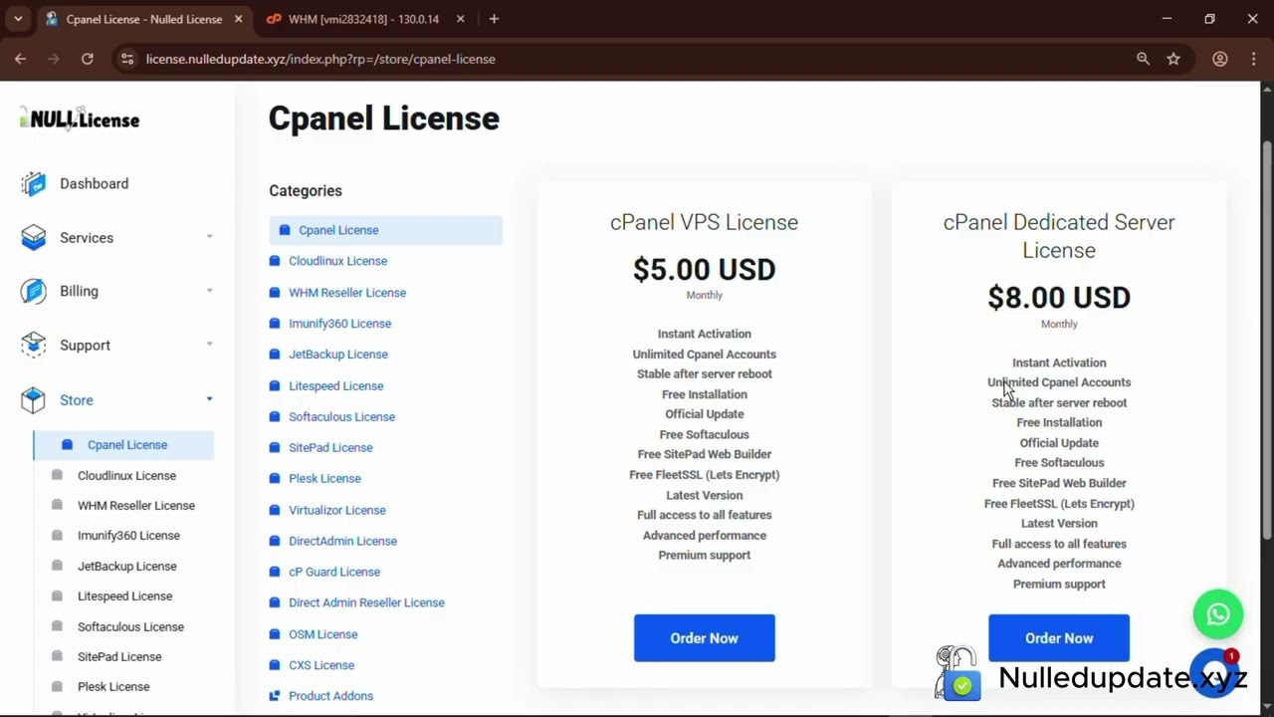Open Plesk License category
The height and width of the screenshot is (717, 1274).
point(324,479)
